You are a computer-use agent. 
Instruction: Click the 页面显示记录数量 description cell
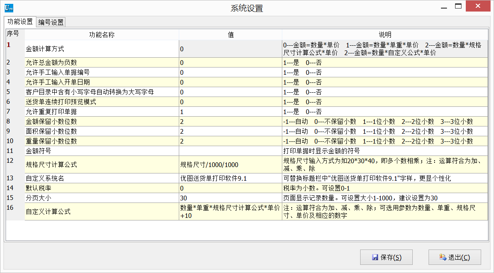click(385, 198)
